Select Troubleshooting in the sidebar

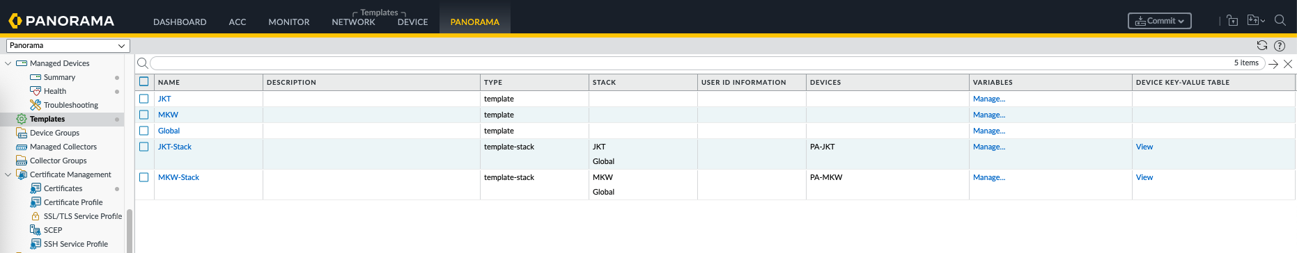coord(71,105)
